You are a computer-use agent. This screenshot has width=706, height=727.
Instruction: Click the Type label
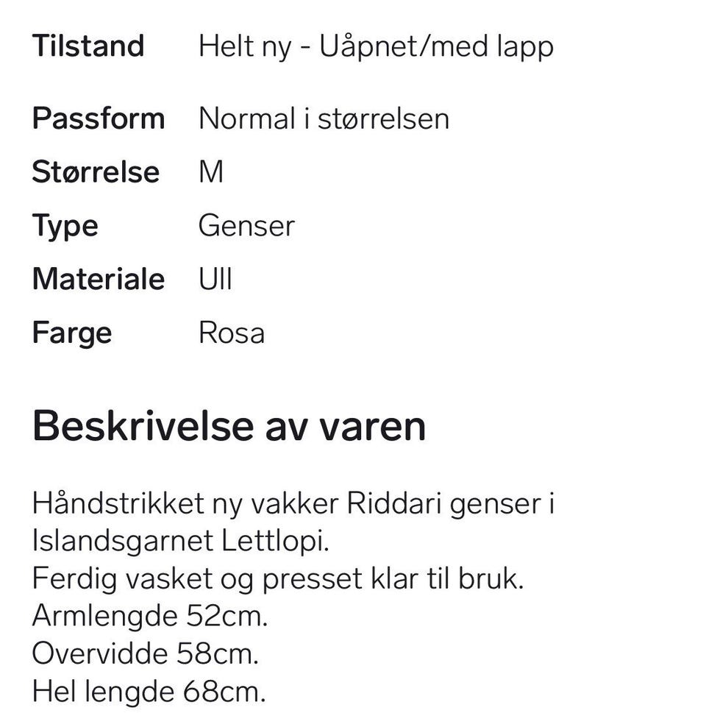[x=65, y=227]
